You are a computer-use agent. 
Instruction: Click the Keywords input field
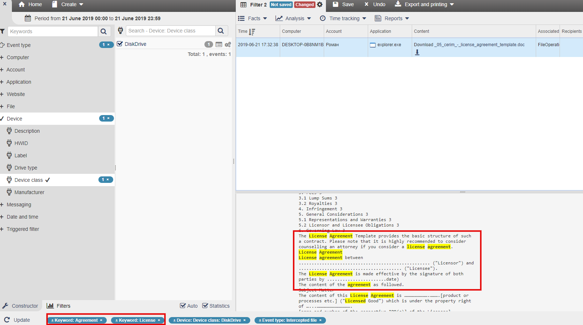tap(53, 31)
